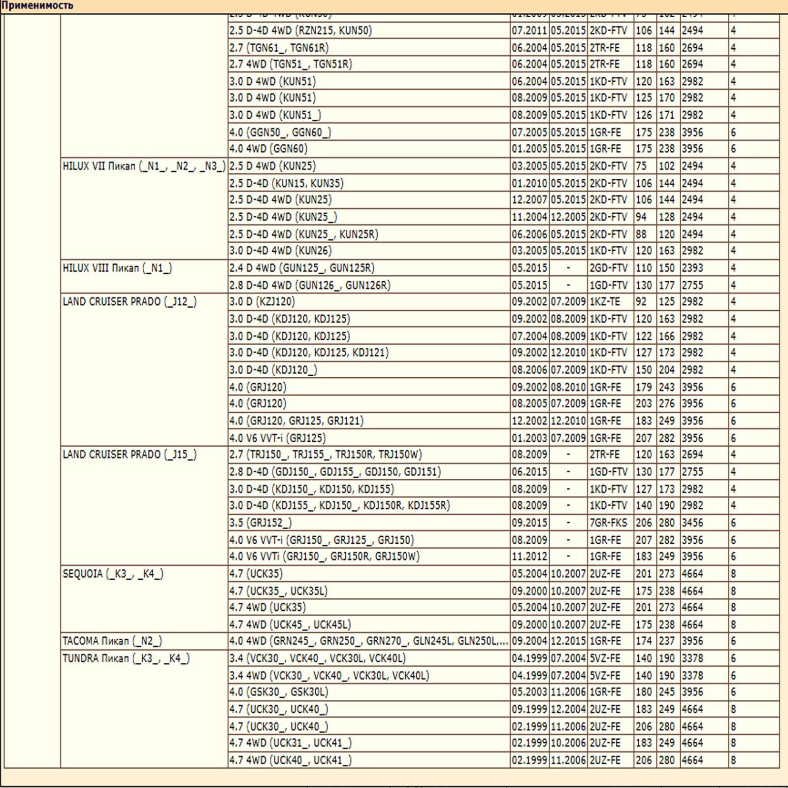
Task: Click the Применимость section header
Action: 37,6
